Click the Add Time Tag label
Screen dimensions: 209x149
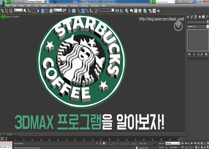click(x=143, y=148)
